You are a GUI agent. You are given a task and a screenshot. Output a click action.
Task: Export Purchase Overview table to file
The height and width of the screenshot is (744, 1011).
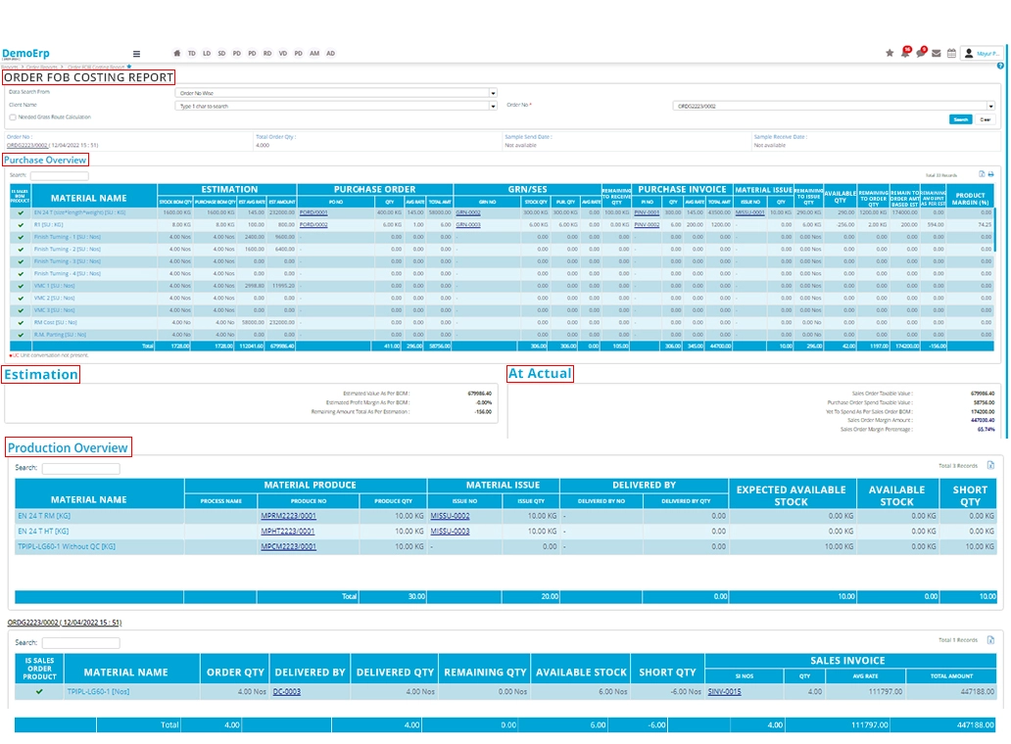point(982,174)
